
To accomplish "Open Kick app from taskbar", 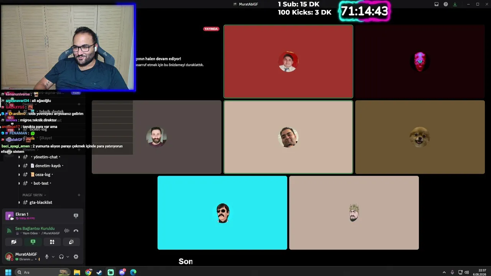I will tap(110, 272).
